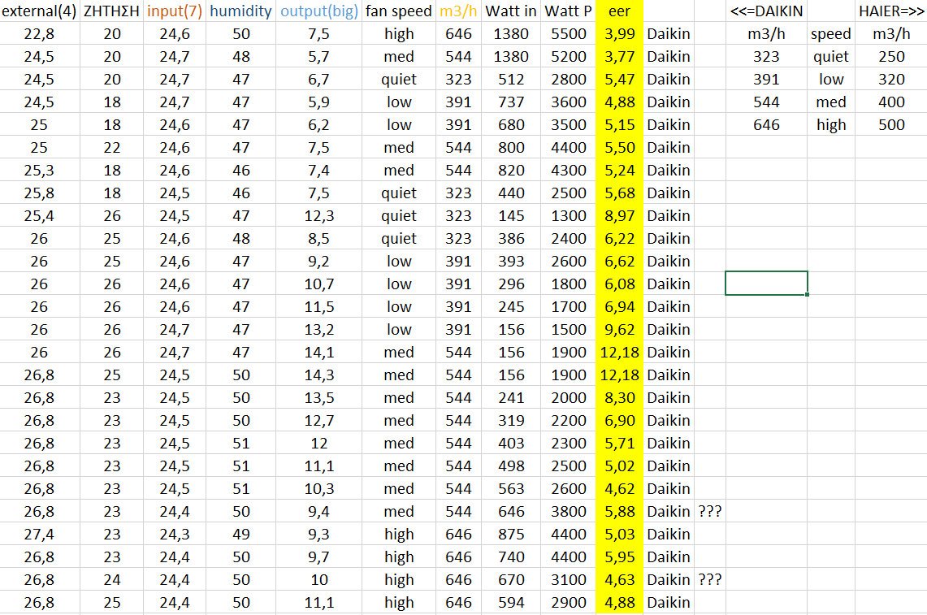Click the fan speed header cell
Viewport: 927px width, 615px height.
[x=399, y=11]
